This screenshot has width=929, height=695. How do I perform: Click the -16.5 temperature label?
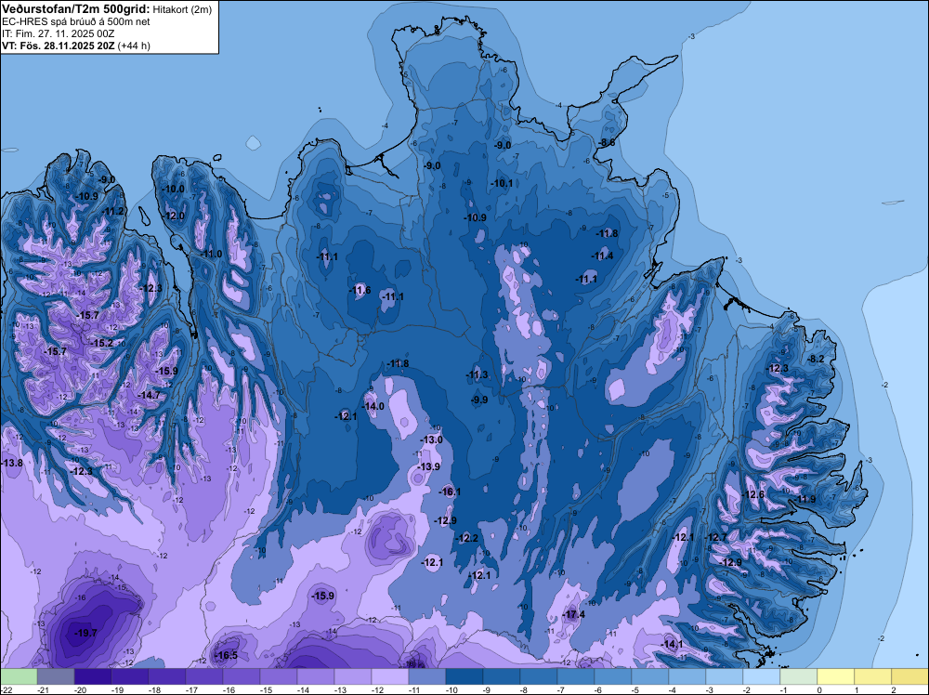pyautogui.click(x=226, y=655)
